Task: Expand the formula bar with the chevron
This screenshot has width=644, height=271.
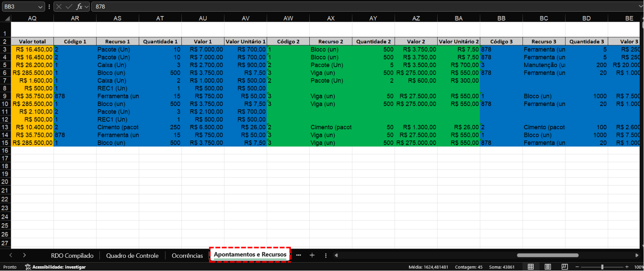Action: [x=640, y=6]
